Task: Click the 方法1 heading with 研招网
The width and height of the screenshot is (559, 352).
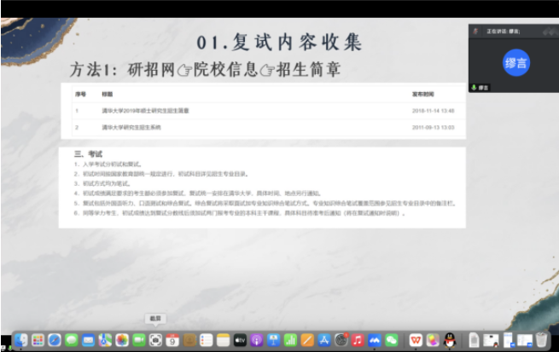Action: point(206,69)
